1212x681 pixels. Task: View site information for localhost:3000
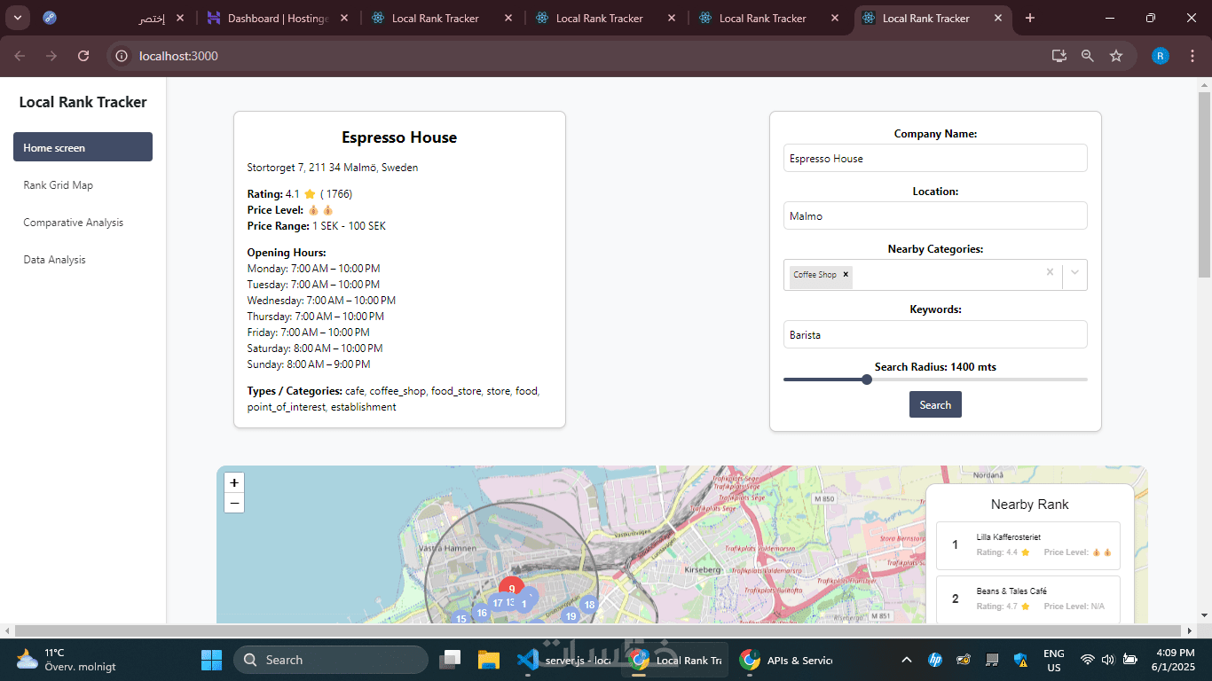(122, 56)
